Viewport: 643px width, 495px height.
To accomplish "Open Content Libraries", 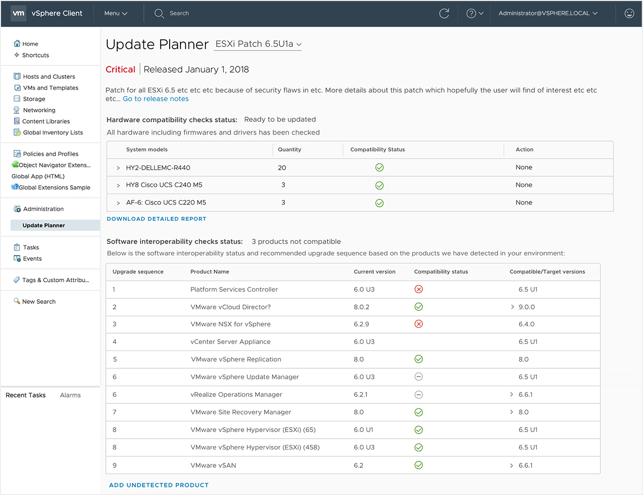I will click(48, 121).
